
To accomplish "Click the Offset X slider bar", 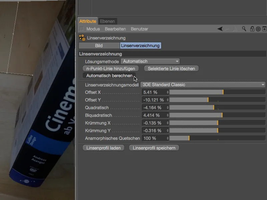I will click(218, 92).
